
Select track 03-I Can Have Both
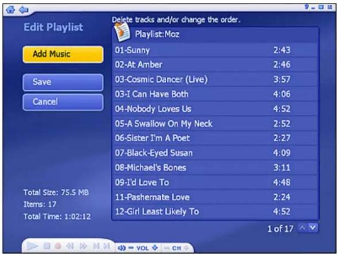(215, 94)
